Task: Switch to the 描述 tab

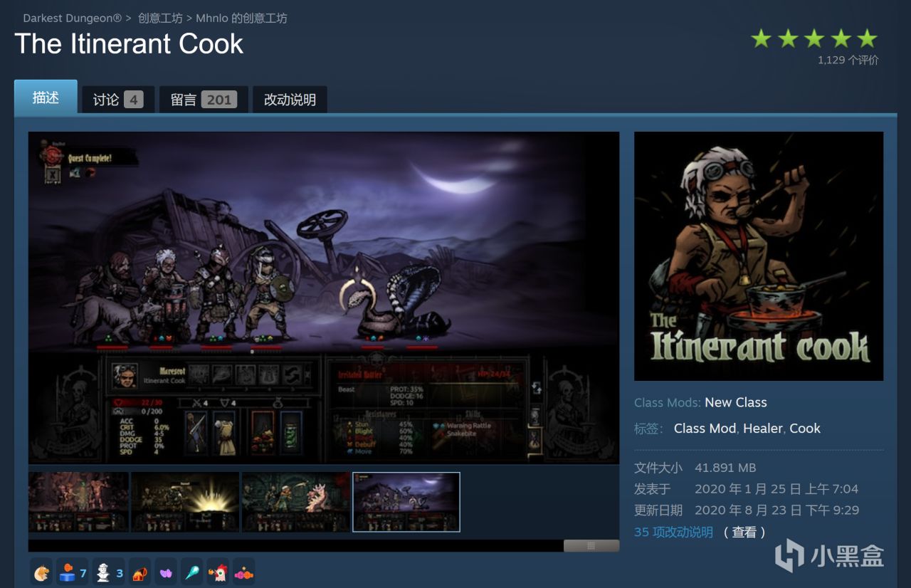Action: [x=46, y=98]
